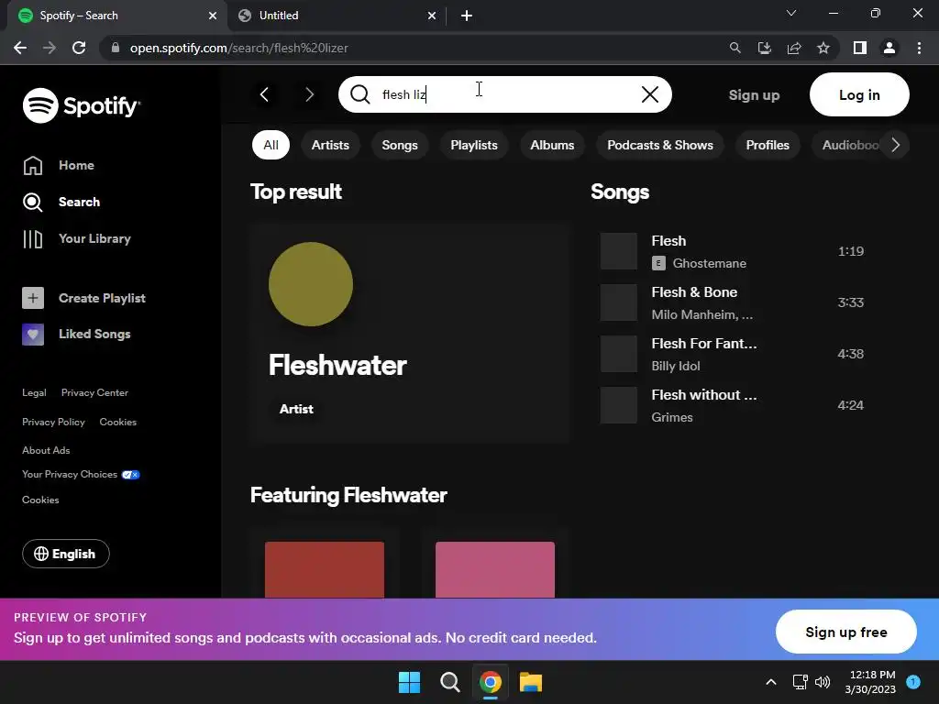This screenshot has width=939, height=704.
Task: Click the Log in button
Action: tap(859, 94)
